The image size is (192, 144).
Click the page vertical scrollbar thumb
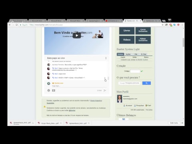click(x=184, y=42)
